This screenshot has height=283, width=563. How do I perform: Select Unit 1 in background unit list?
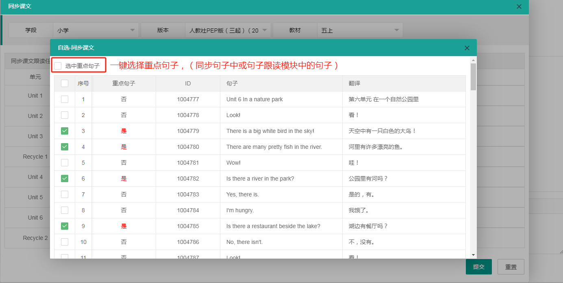[x=35, y=96]
